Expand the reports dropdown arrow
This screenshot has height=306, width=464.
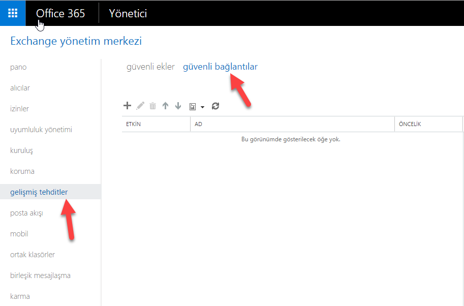[x=202, y=107]
